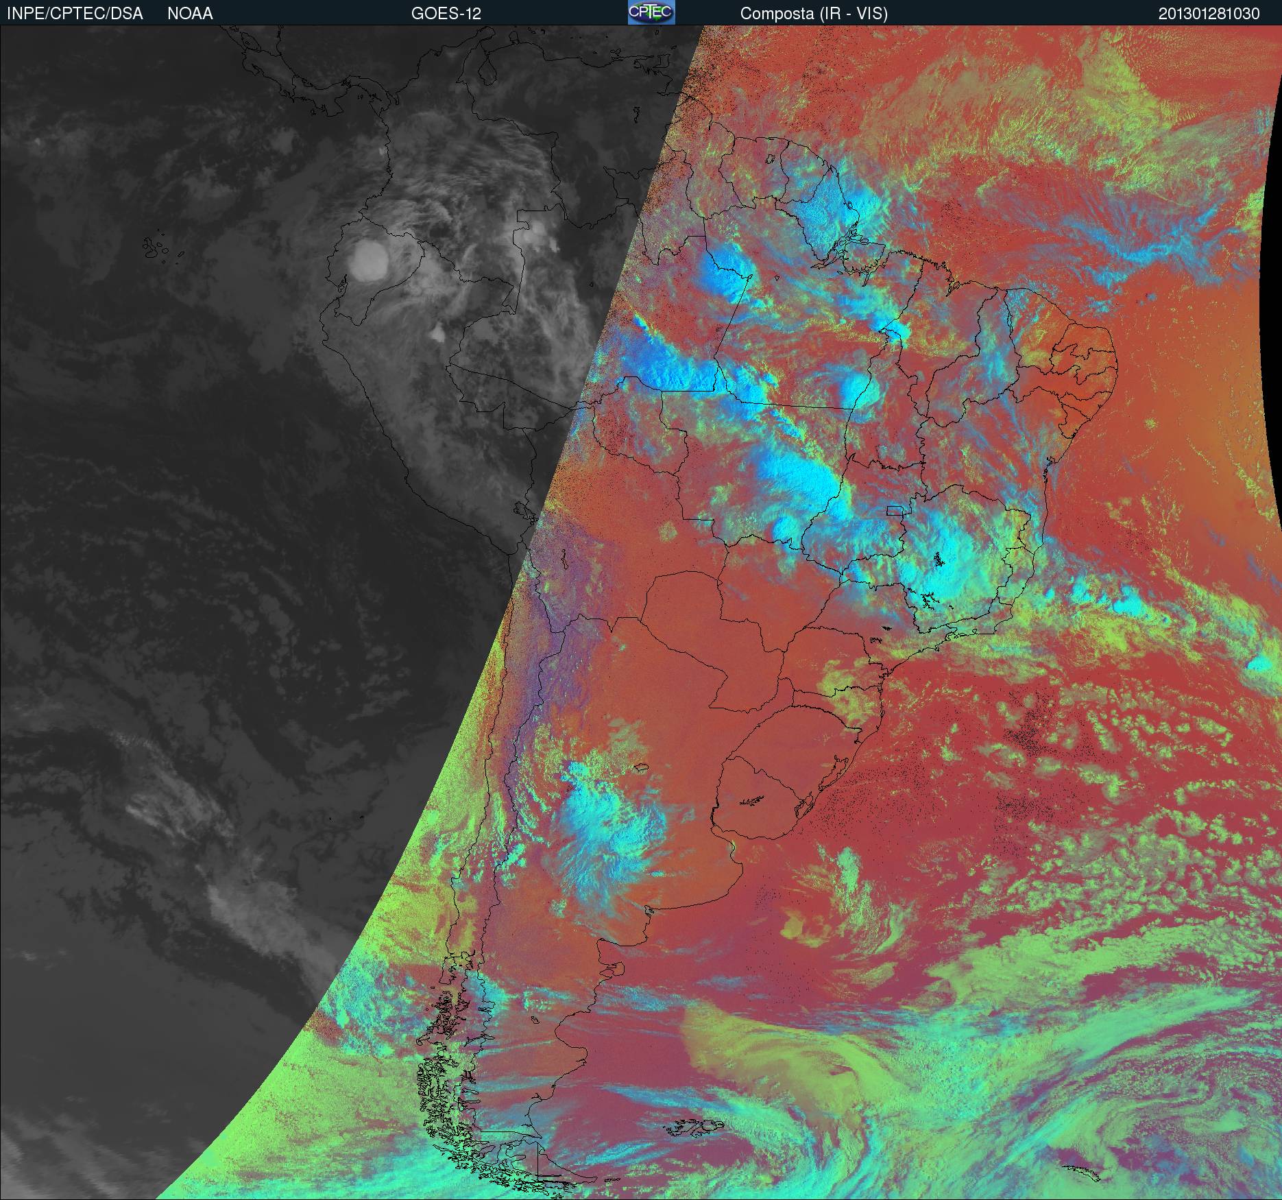Click the Composta (IR - VIS) title
This screenshot has height=1200, width=1282.
click(814, 14)
